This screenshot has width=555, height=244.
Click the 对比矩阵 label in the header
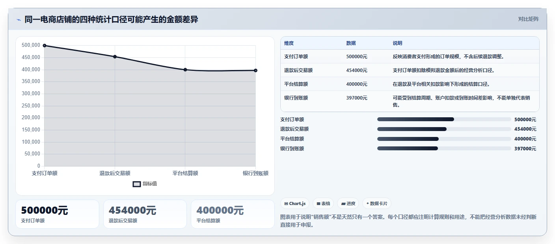[x=528, y=19]
